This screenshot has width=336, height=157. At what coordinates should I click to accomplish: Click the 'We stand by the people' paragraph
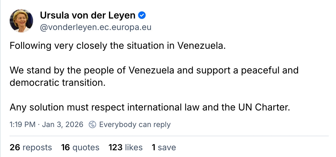[154, 70]
